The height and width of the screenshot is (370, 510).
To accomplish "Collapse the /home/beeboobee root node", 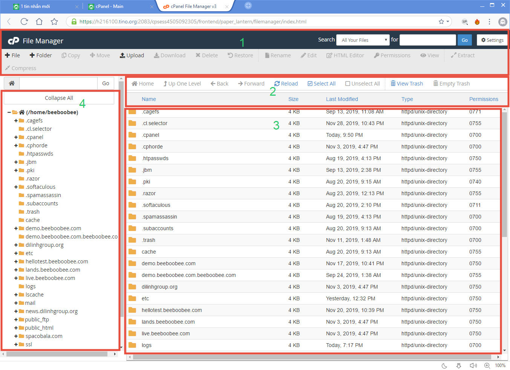I will click(x=9, y=112).
